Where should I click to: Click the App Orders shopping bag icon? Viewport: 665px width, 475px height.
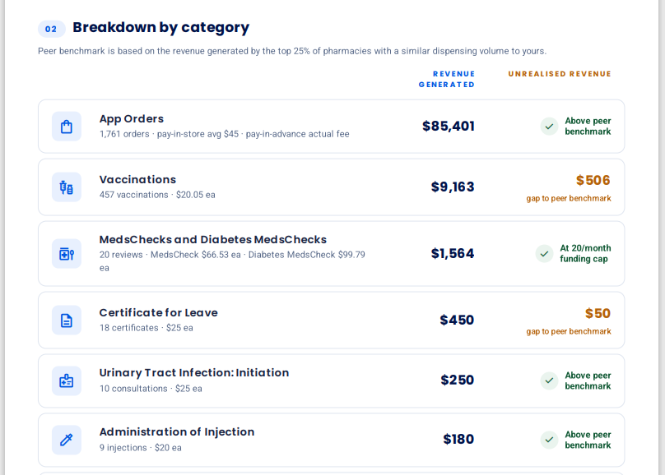pyautogui.click(x=67, y=127)
